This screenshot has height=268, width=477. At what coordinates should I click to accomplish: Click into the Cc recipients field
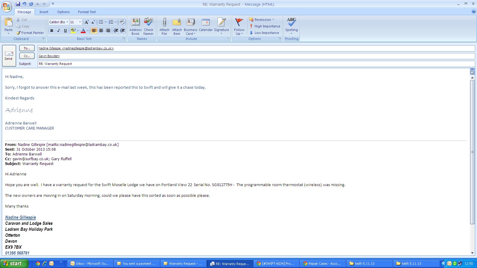pyautogui.click(x=256, y=56)
